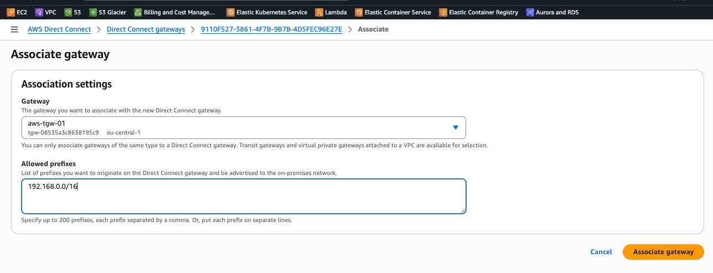Viewport: 713px width, 273px height.
Task: Click the Lambda service icon
Action: [x=319, y=12]
